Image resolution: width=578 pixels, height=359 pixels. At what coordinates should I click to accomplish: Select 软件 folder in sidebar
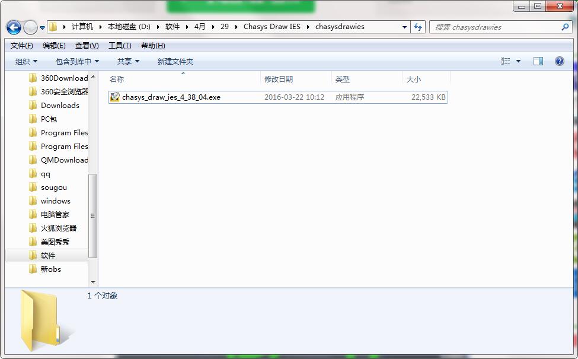click(47, 255)
